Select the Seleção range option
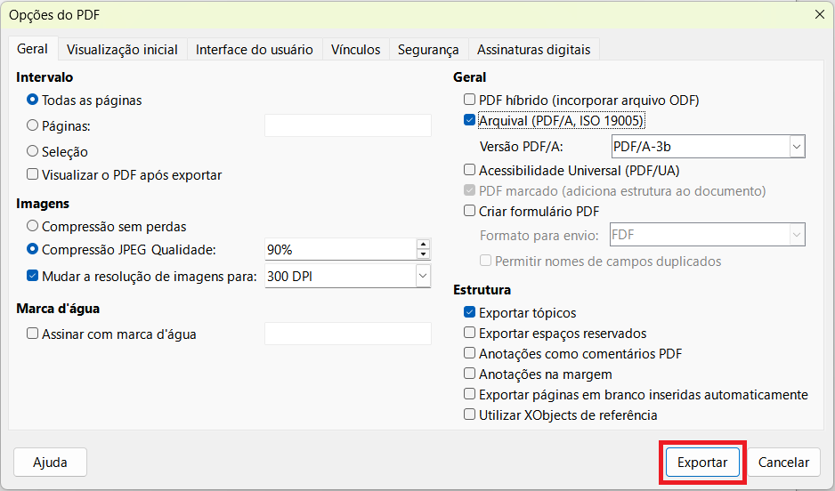The height and width of the screenshot is (491, 835). pos(33,152)
